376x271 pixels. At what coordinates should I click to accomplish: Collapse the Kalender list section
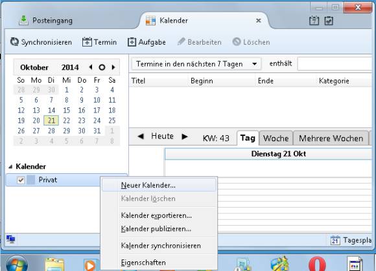10,167
